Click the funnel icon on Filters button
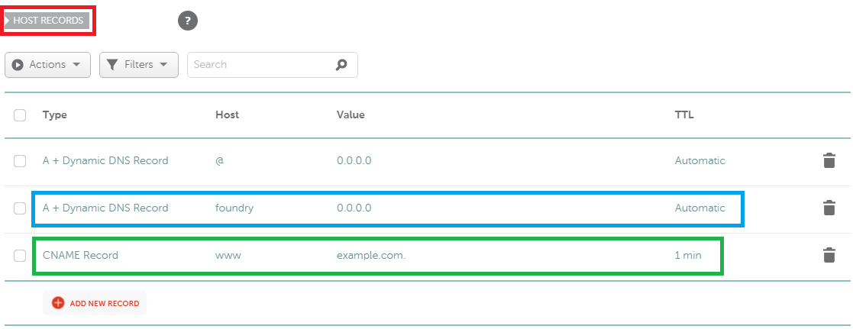The height and width of the screenshot is (329, 853). [x=112, y=65]
